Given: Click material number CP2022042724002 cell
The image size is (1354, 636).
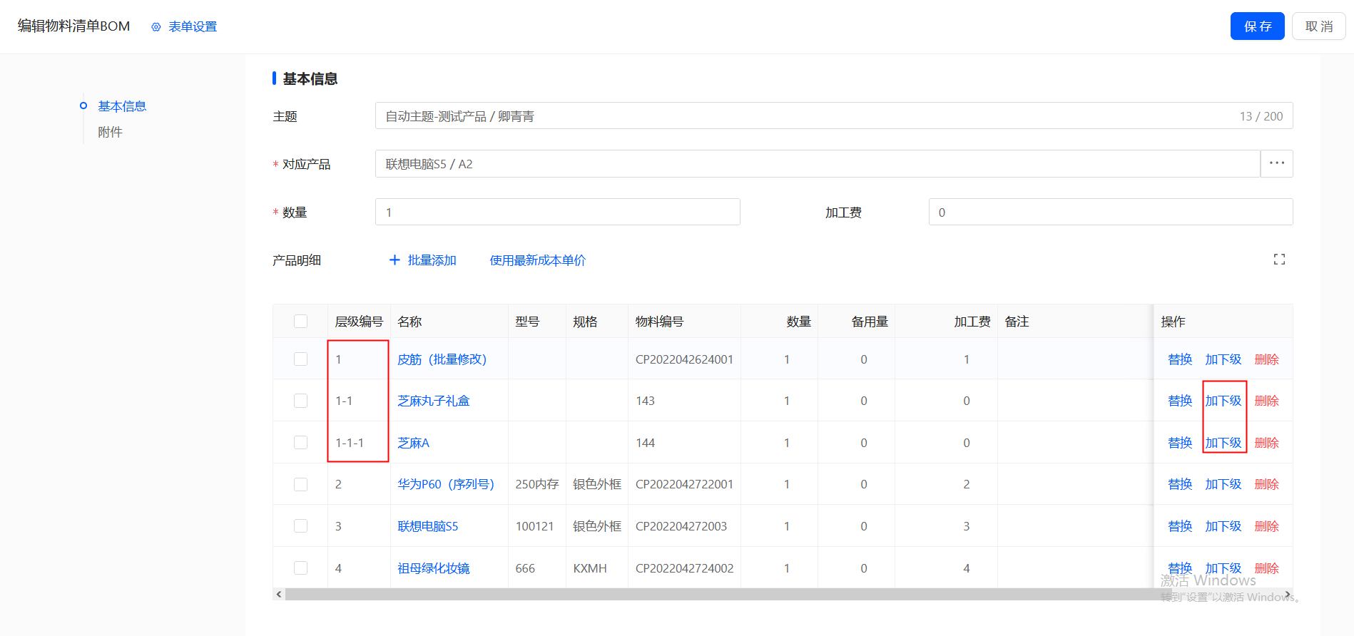Looking at the screenshot, I should point(684,568).
